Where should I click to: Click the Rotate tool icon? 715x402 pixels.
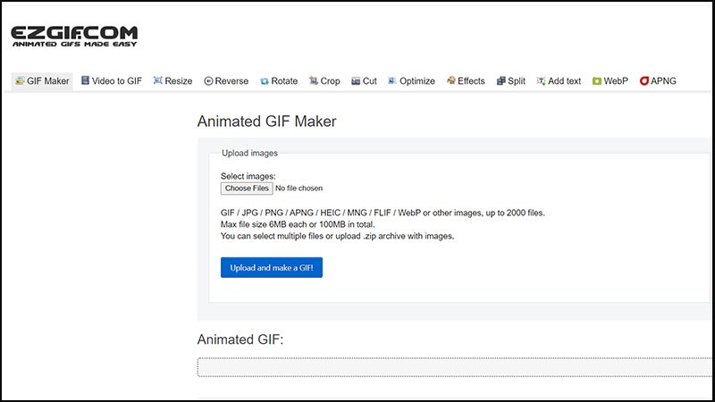click(265, 81)
